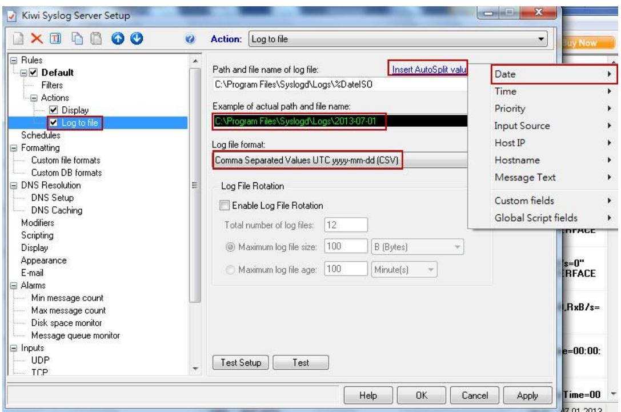The width and height of the screenshot is (621, 412).
Task: Open the Global Script fields submenu
Action: (x=554, y=218)
